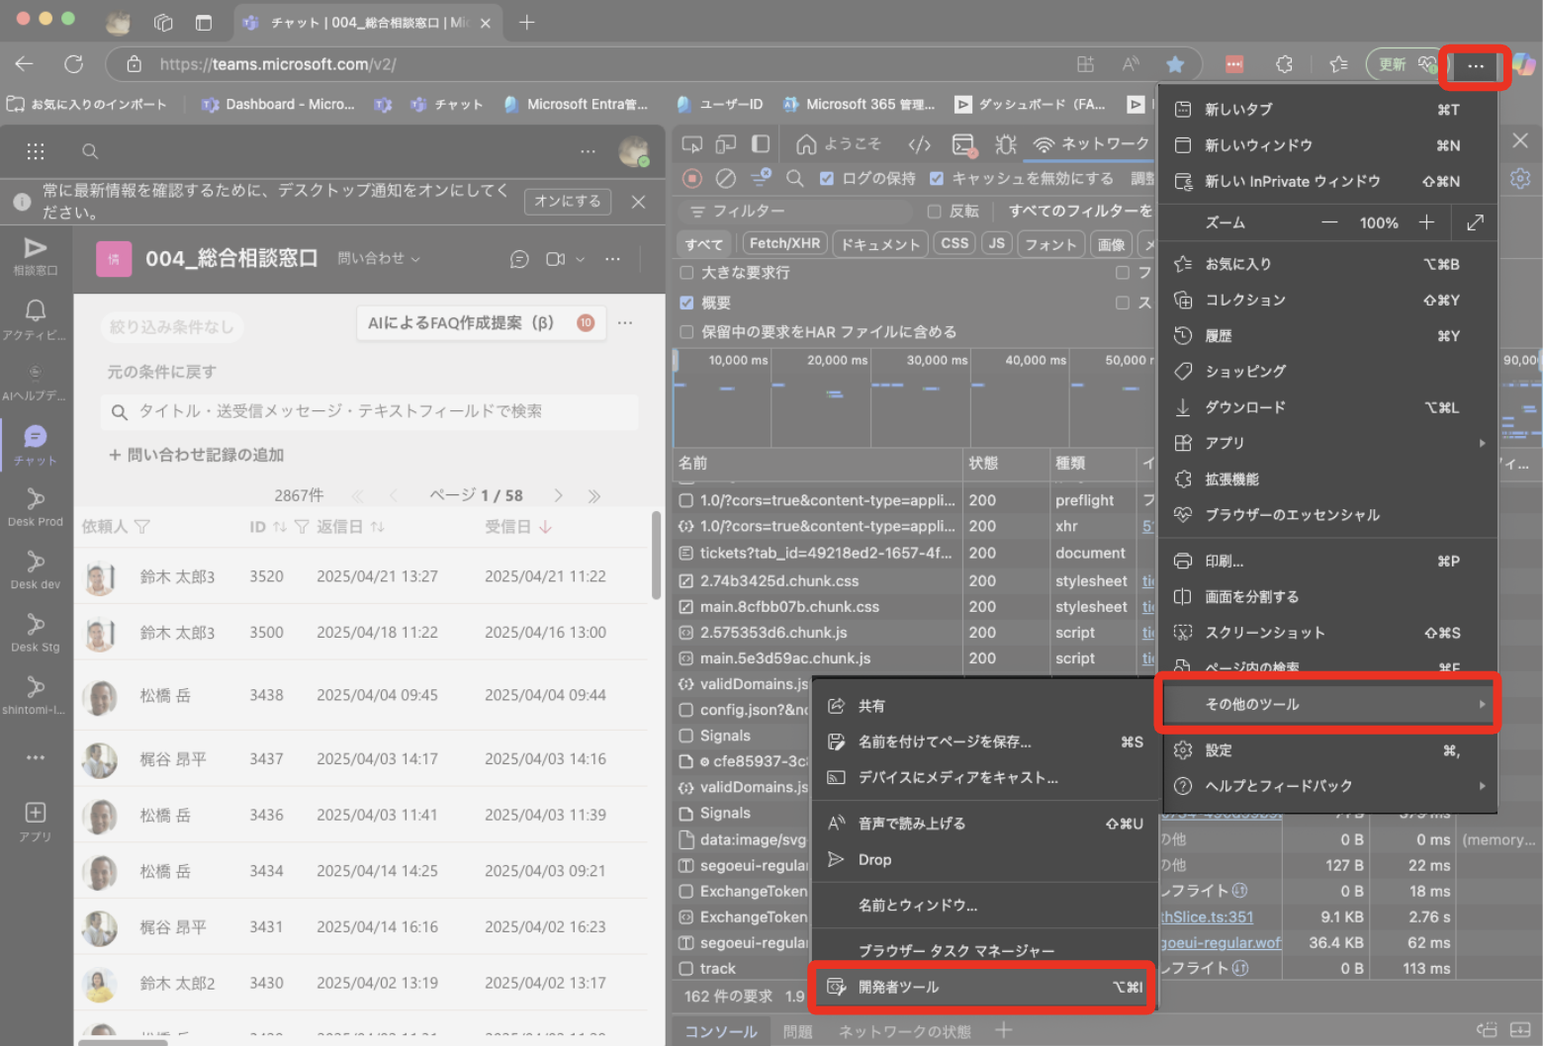
Task: Check 保留中の要求をHAR ファイルに含める
Action: coord(686,332)
